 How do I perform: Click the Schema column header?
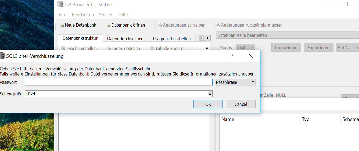[350, 119]
